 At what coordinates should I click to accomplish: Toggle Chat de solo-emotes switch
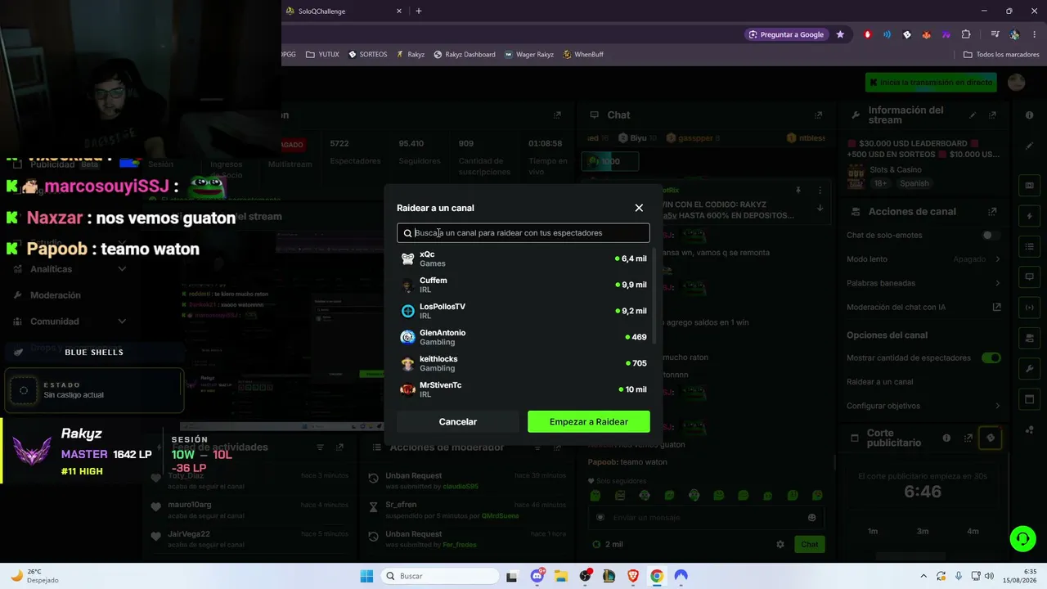[991, 236]
